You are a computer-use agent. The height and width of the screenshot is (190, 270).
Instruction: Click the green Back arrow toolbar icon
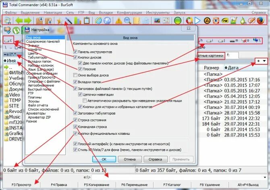[x=19, y=21]
